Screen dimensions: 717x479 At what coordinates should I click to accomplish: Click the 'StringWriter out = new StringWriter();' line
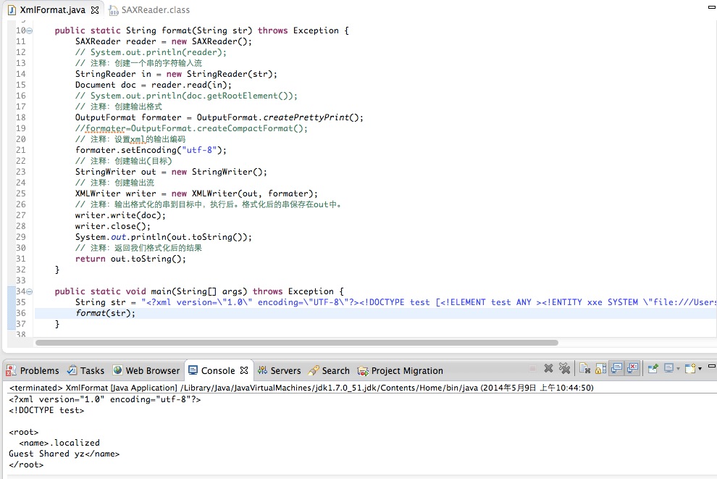(x=171, y=172)
